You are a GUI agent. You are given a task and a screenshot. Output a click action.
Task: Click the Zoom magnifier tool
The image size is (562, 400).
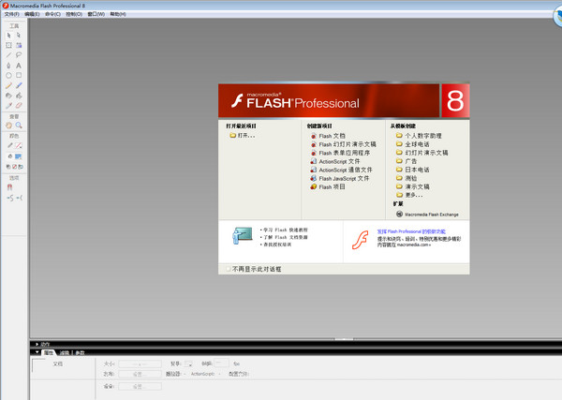(x=19, y=125)
